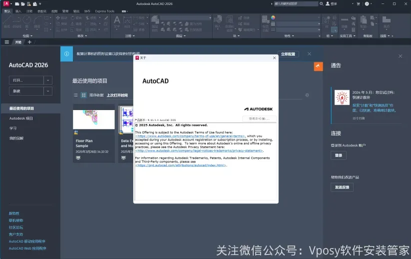Open the prd.autocad.com attributions link
This screenshot has width=411, height=259.
click(x=180, y=165)
